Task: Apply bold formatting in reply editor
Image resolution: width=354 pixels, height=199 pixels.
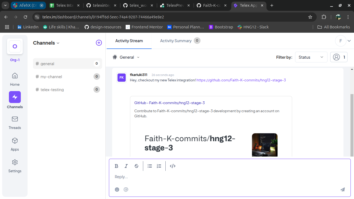Action: (x=116, y=166)
